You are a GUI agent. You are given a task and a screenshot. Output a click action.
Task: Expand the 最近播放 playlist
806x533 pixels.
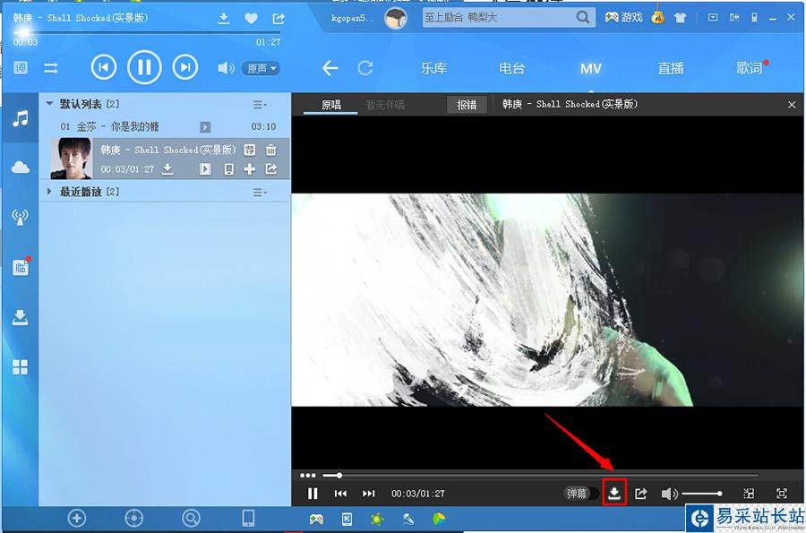point(49,191)
